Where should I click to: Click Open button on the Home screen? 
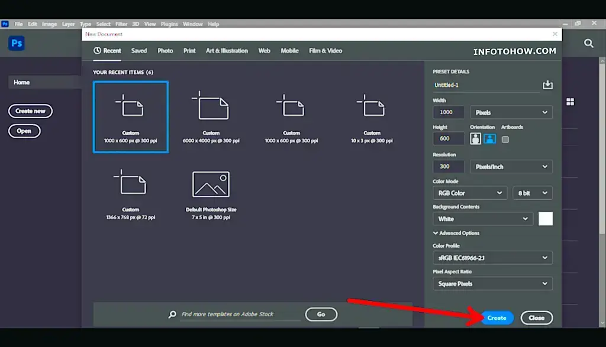[24, 131]
